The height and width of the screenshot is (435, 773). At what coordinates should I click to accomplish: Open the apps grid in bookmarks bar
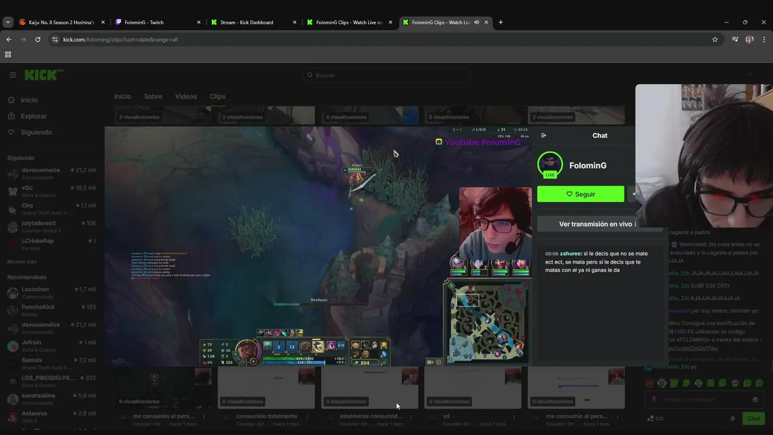[8, 54]
